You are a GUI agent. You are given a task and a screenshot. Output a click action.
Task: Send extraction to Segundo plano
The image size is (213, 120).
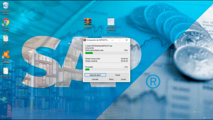(95, 75)
